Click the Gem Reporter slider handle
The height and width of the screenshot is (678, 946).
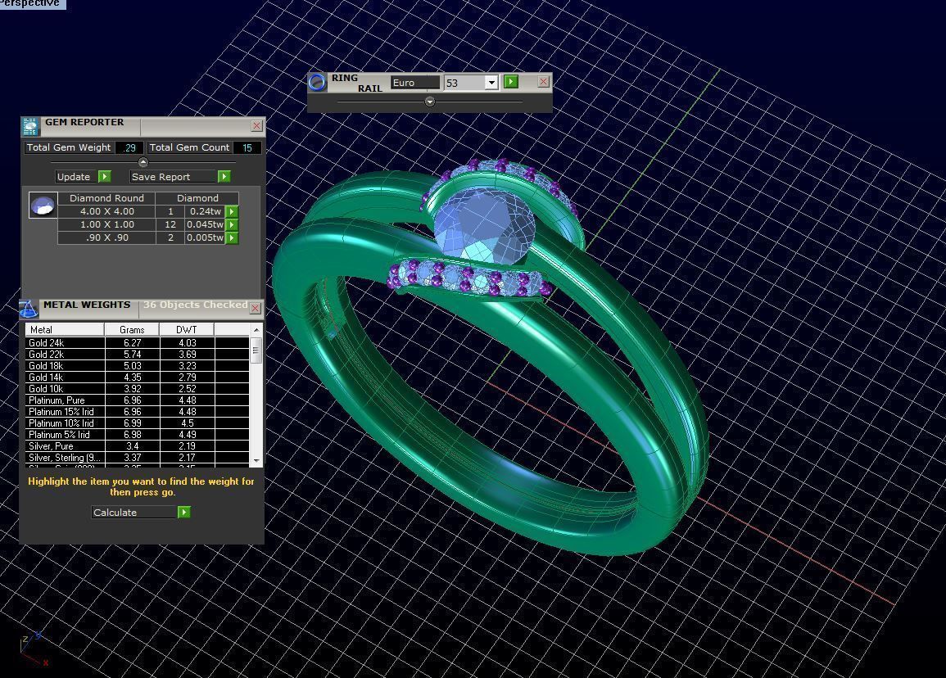coord(143,161)
